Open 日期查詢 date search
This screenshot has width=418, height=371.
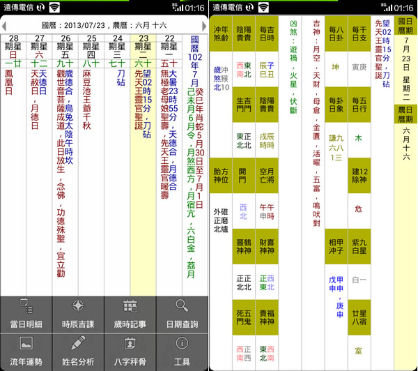[x=182, y=315]
